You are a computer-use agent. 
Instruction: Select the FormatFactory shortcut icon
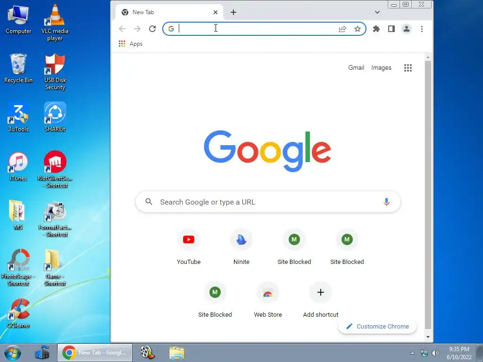(x=55, y=219)
